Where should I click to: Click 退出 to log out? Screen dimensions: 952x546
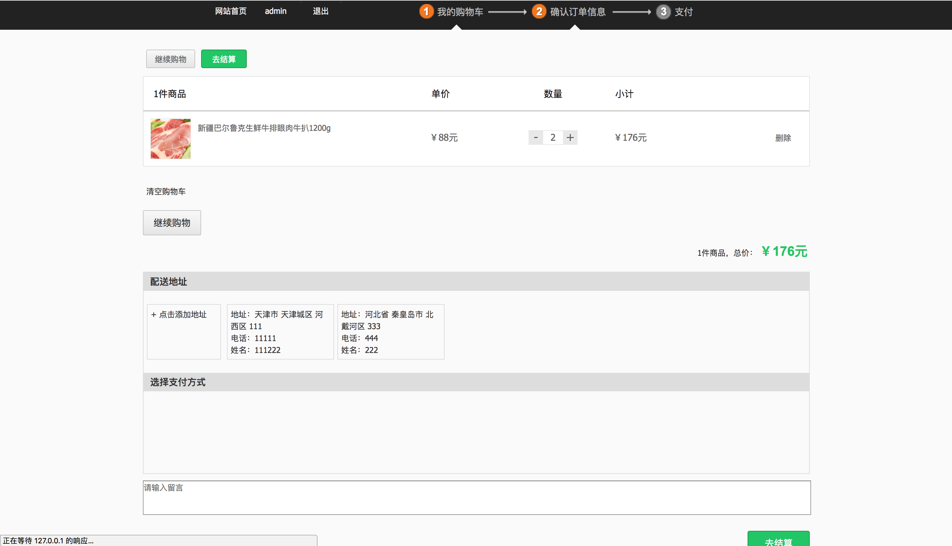321,11
